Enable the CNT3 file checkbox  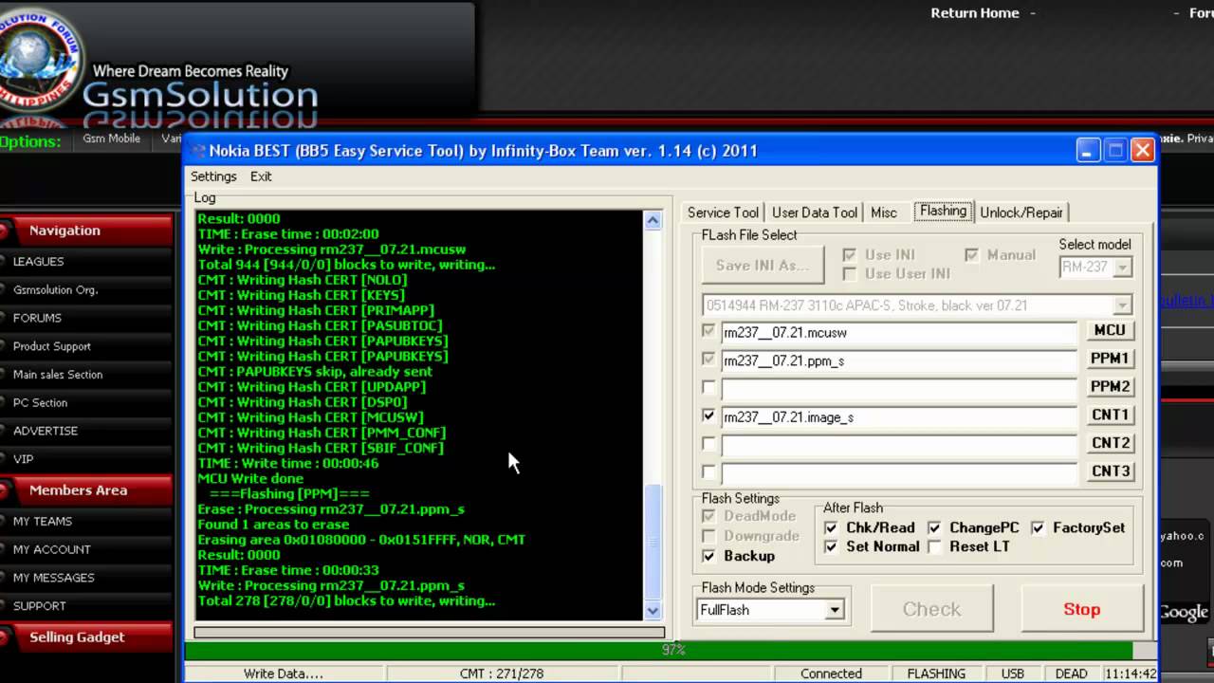pyautogui.click(x=708, y=471)
